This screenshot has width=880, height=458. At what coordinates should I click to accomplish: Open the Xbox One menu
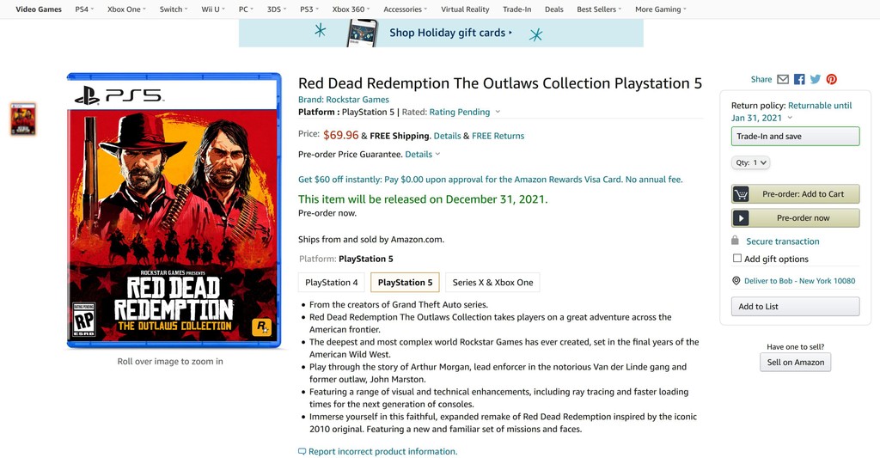click(126, 9)
